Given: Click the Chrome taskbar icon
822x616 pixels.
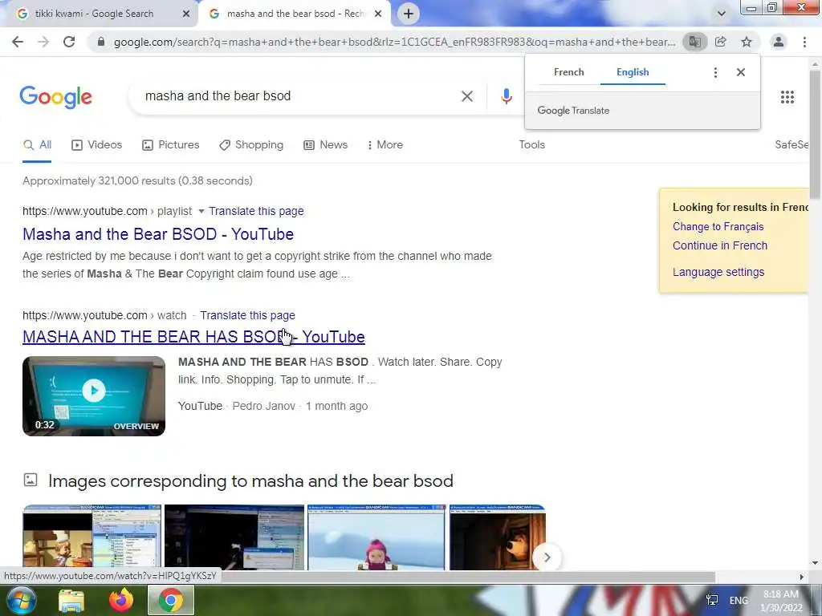Looking at the screenshot, I should tap(171, 601).
